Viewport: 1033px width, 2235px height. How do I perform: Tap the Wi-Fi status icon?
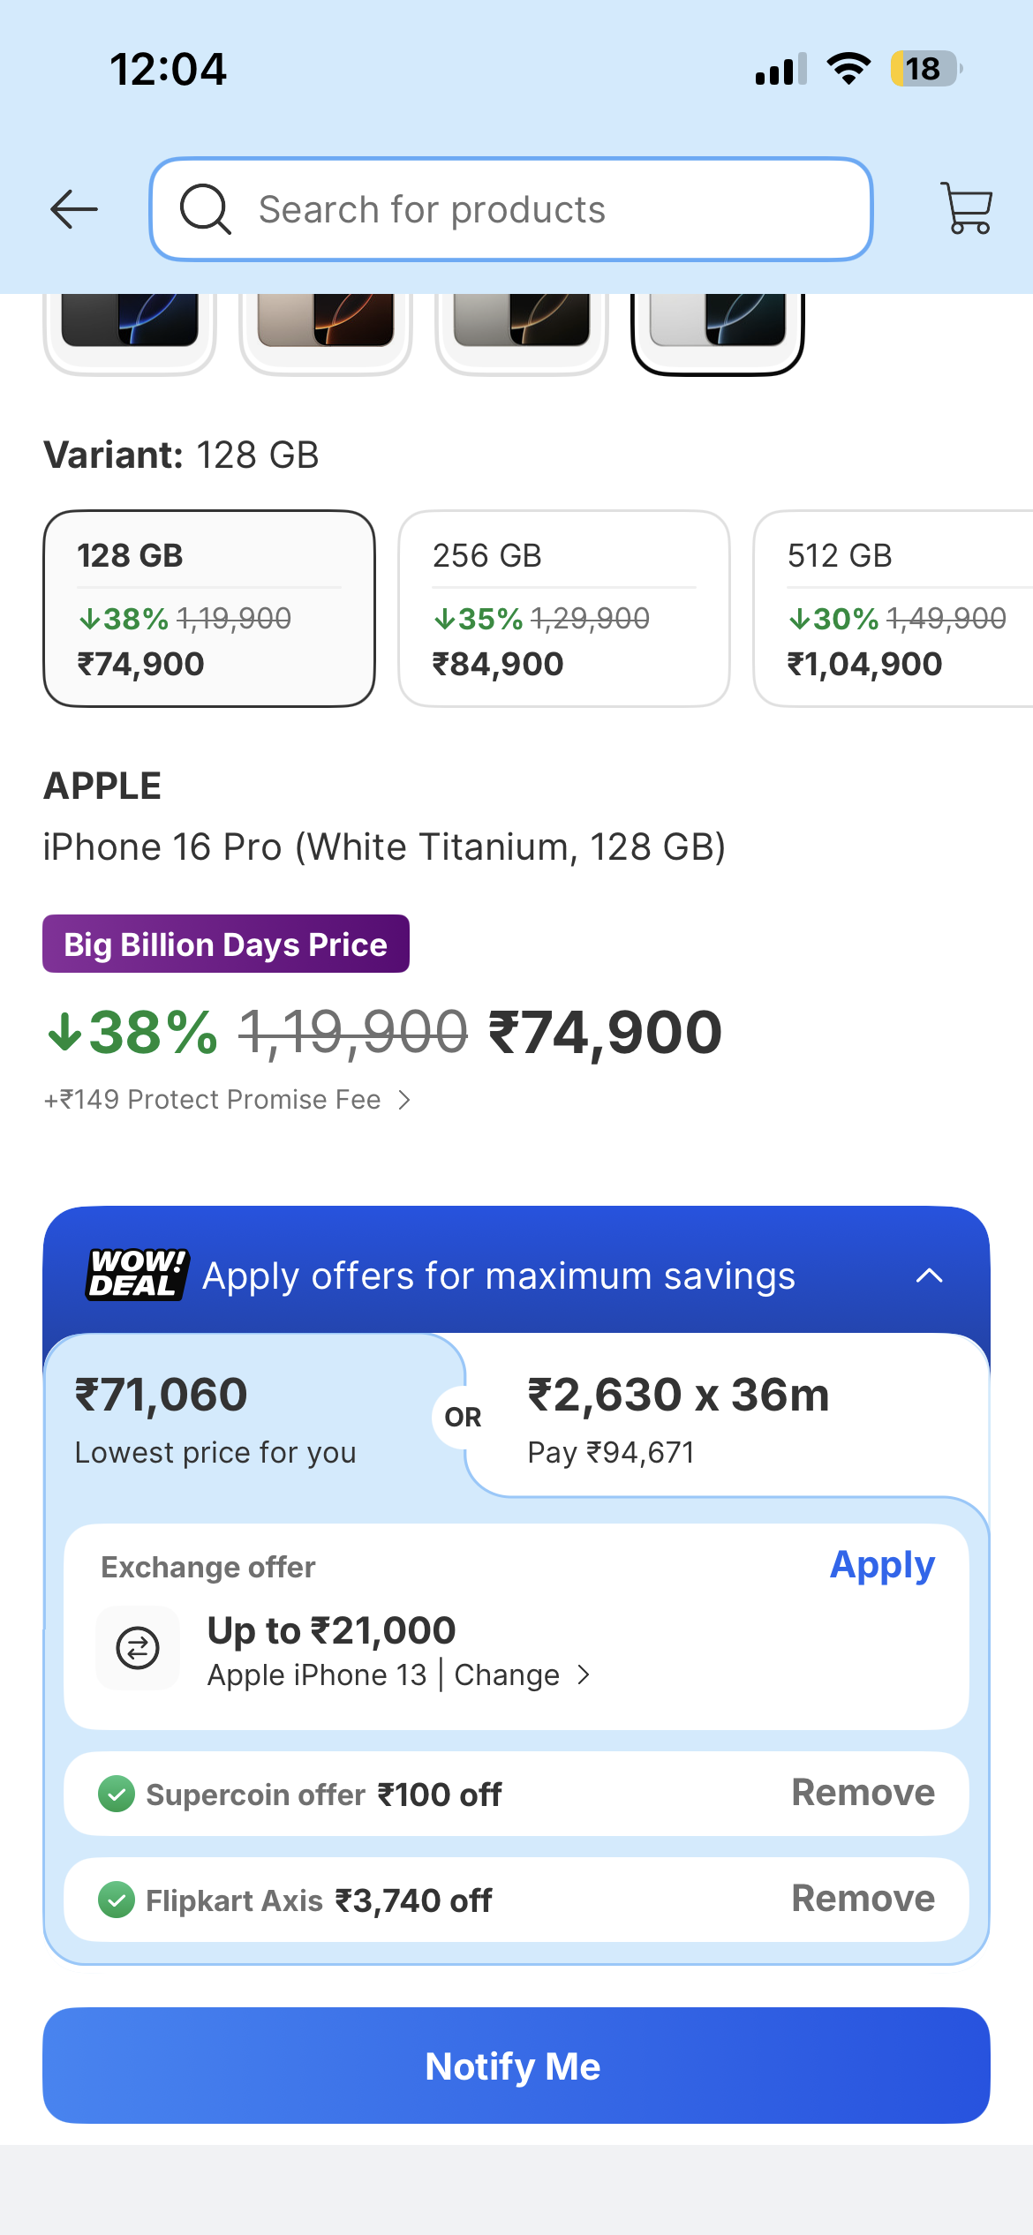[x=848, y=69]
